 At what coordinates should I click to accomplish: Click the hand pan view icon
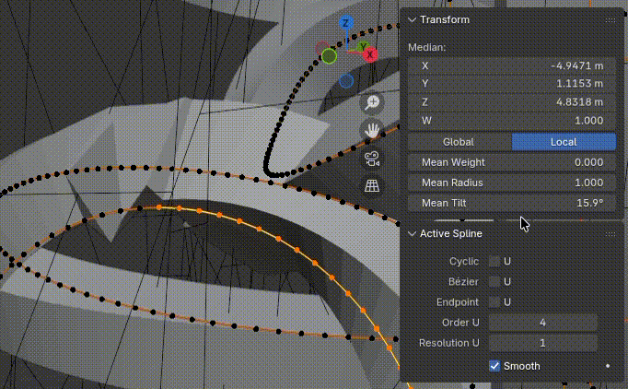click(372, 130)
